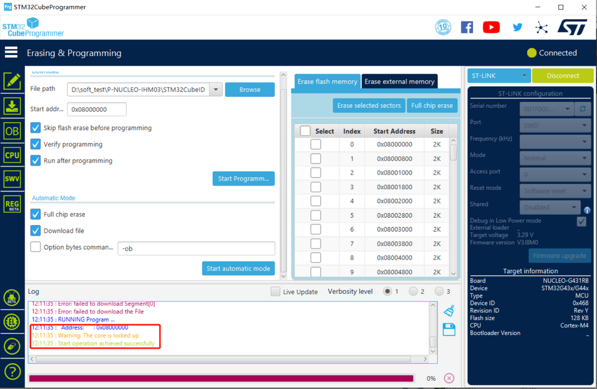Open the External Loaders (EL) icon
Screen dimensions: 597x389
(12, 322)
